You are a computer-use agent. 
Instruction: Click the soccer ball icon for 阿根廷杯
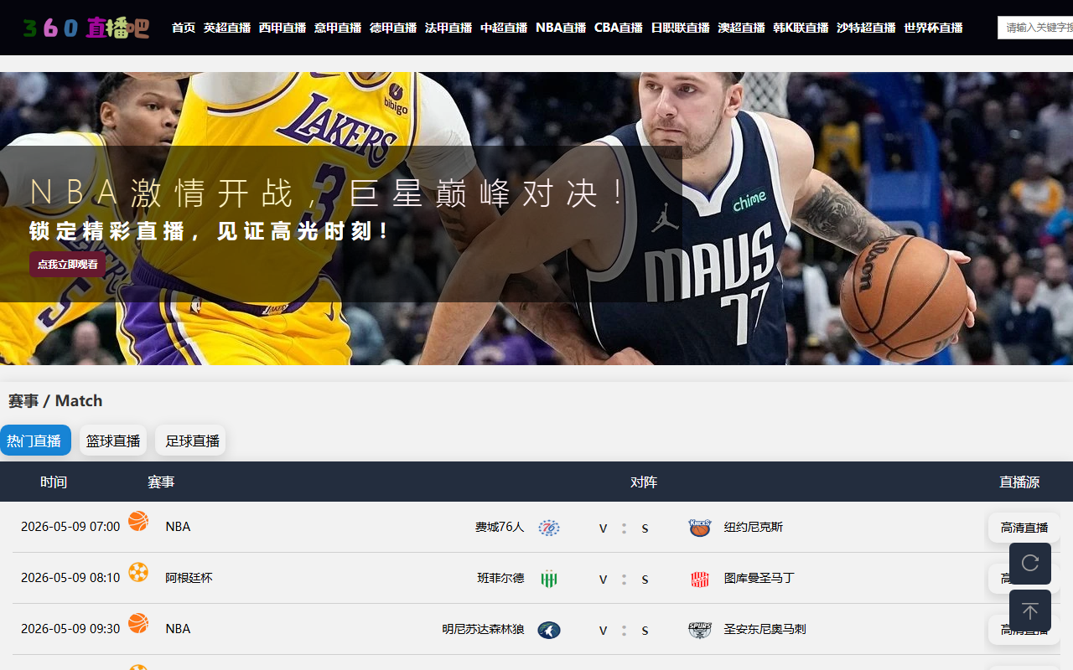138,572
